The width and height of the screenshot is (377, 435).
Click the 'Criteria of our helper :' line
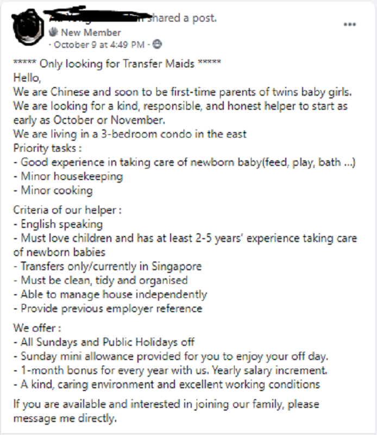coord(67,210)
